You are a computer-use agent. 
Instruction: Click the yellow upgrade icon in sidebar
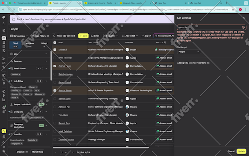(x=4, y=131)
